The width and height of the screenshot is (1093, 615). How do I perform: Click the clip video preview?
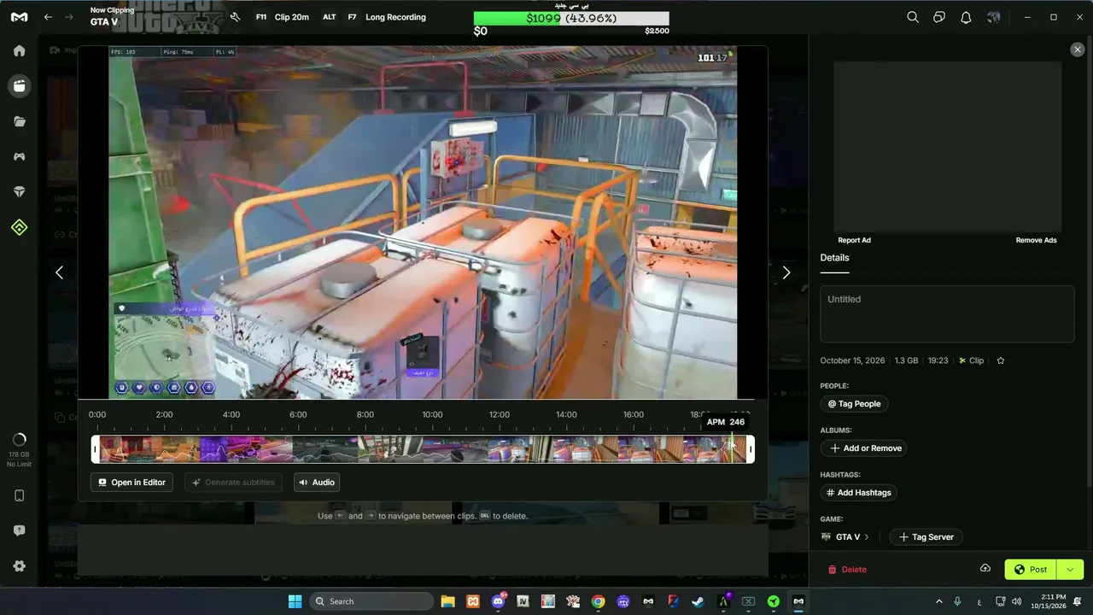(423, 222)
